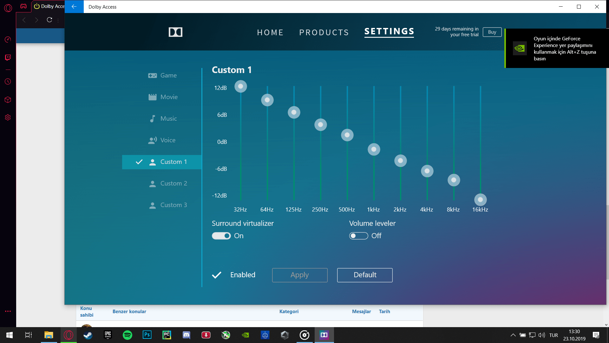The width and height of the screenshot is (609, 343).
Task: Show hidden system tray icons
Action: point(513,335)
